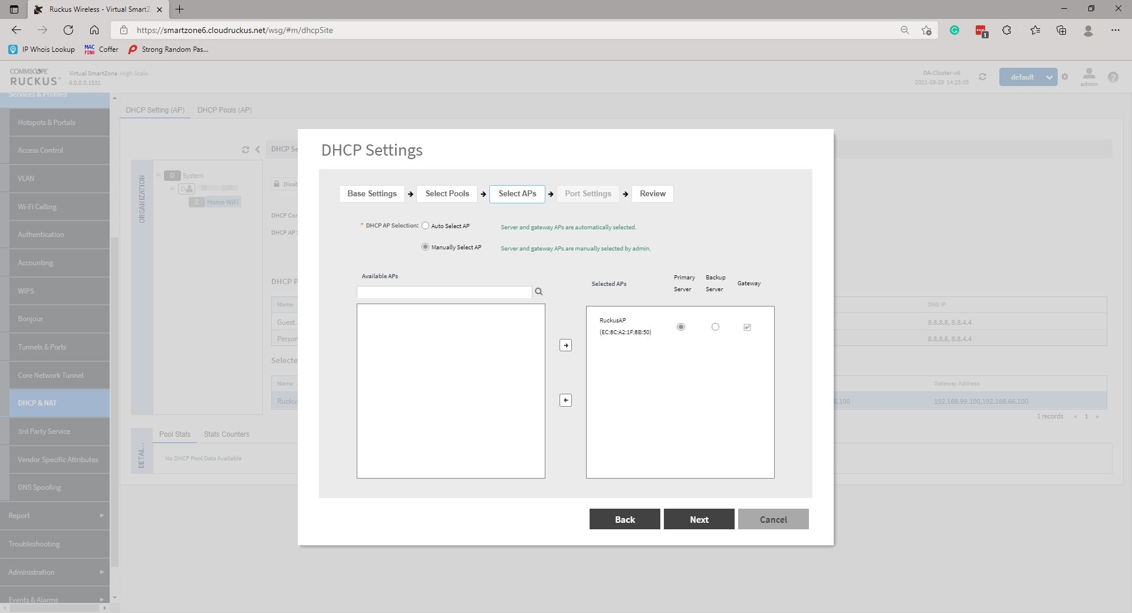
Task: Go to the Select Pools wizard step
Action: coord(447,194)
